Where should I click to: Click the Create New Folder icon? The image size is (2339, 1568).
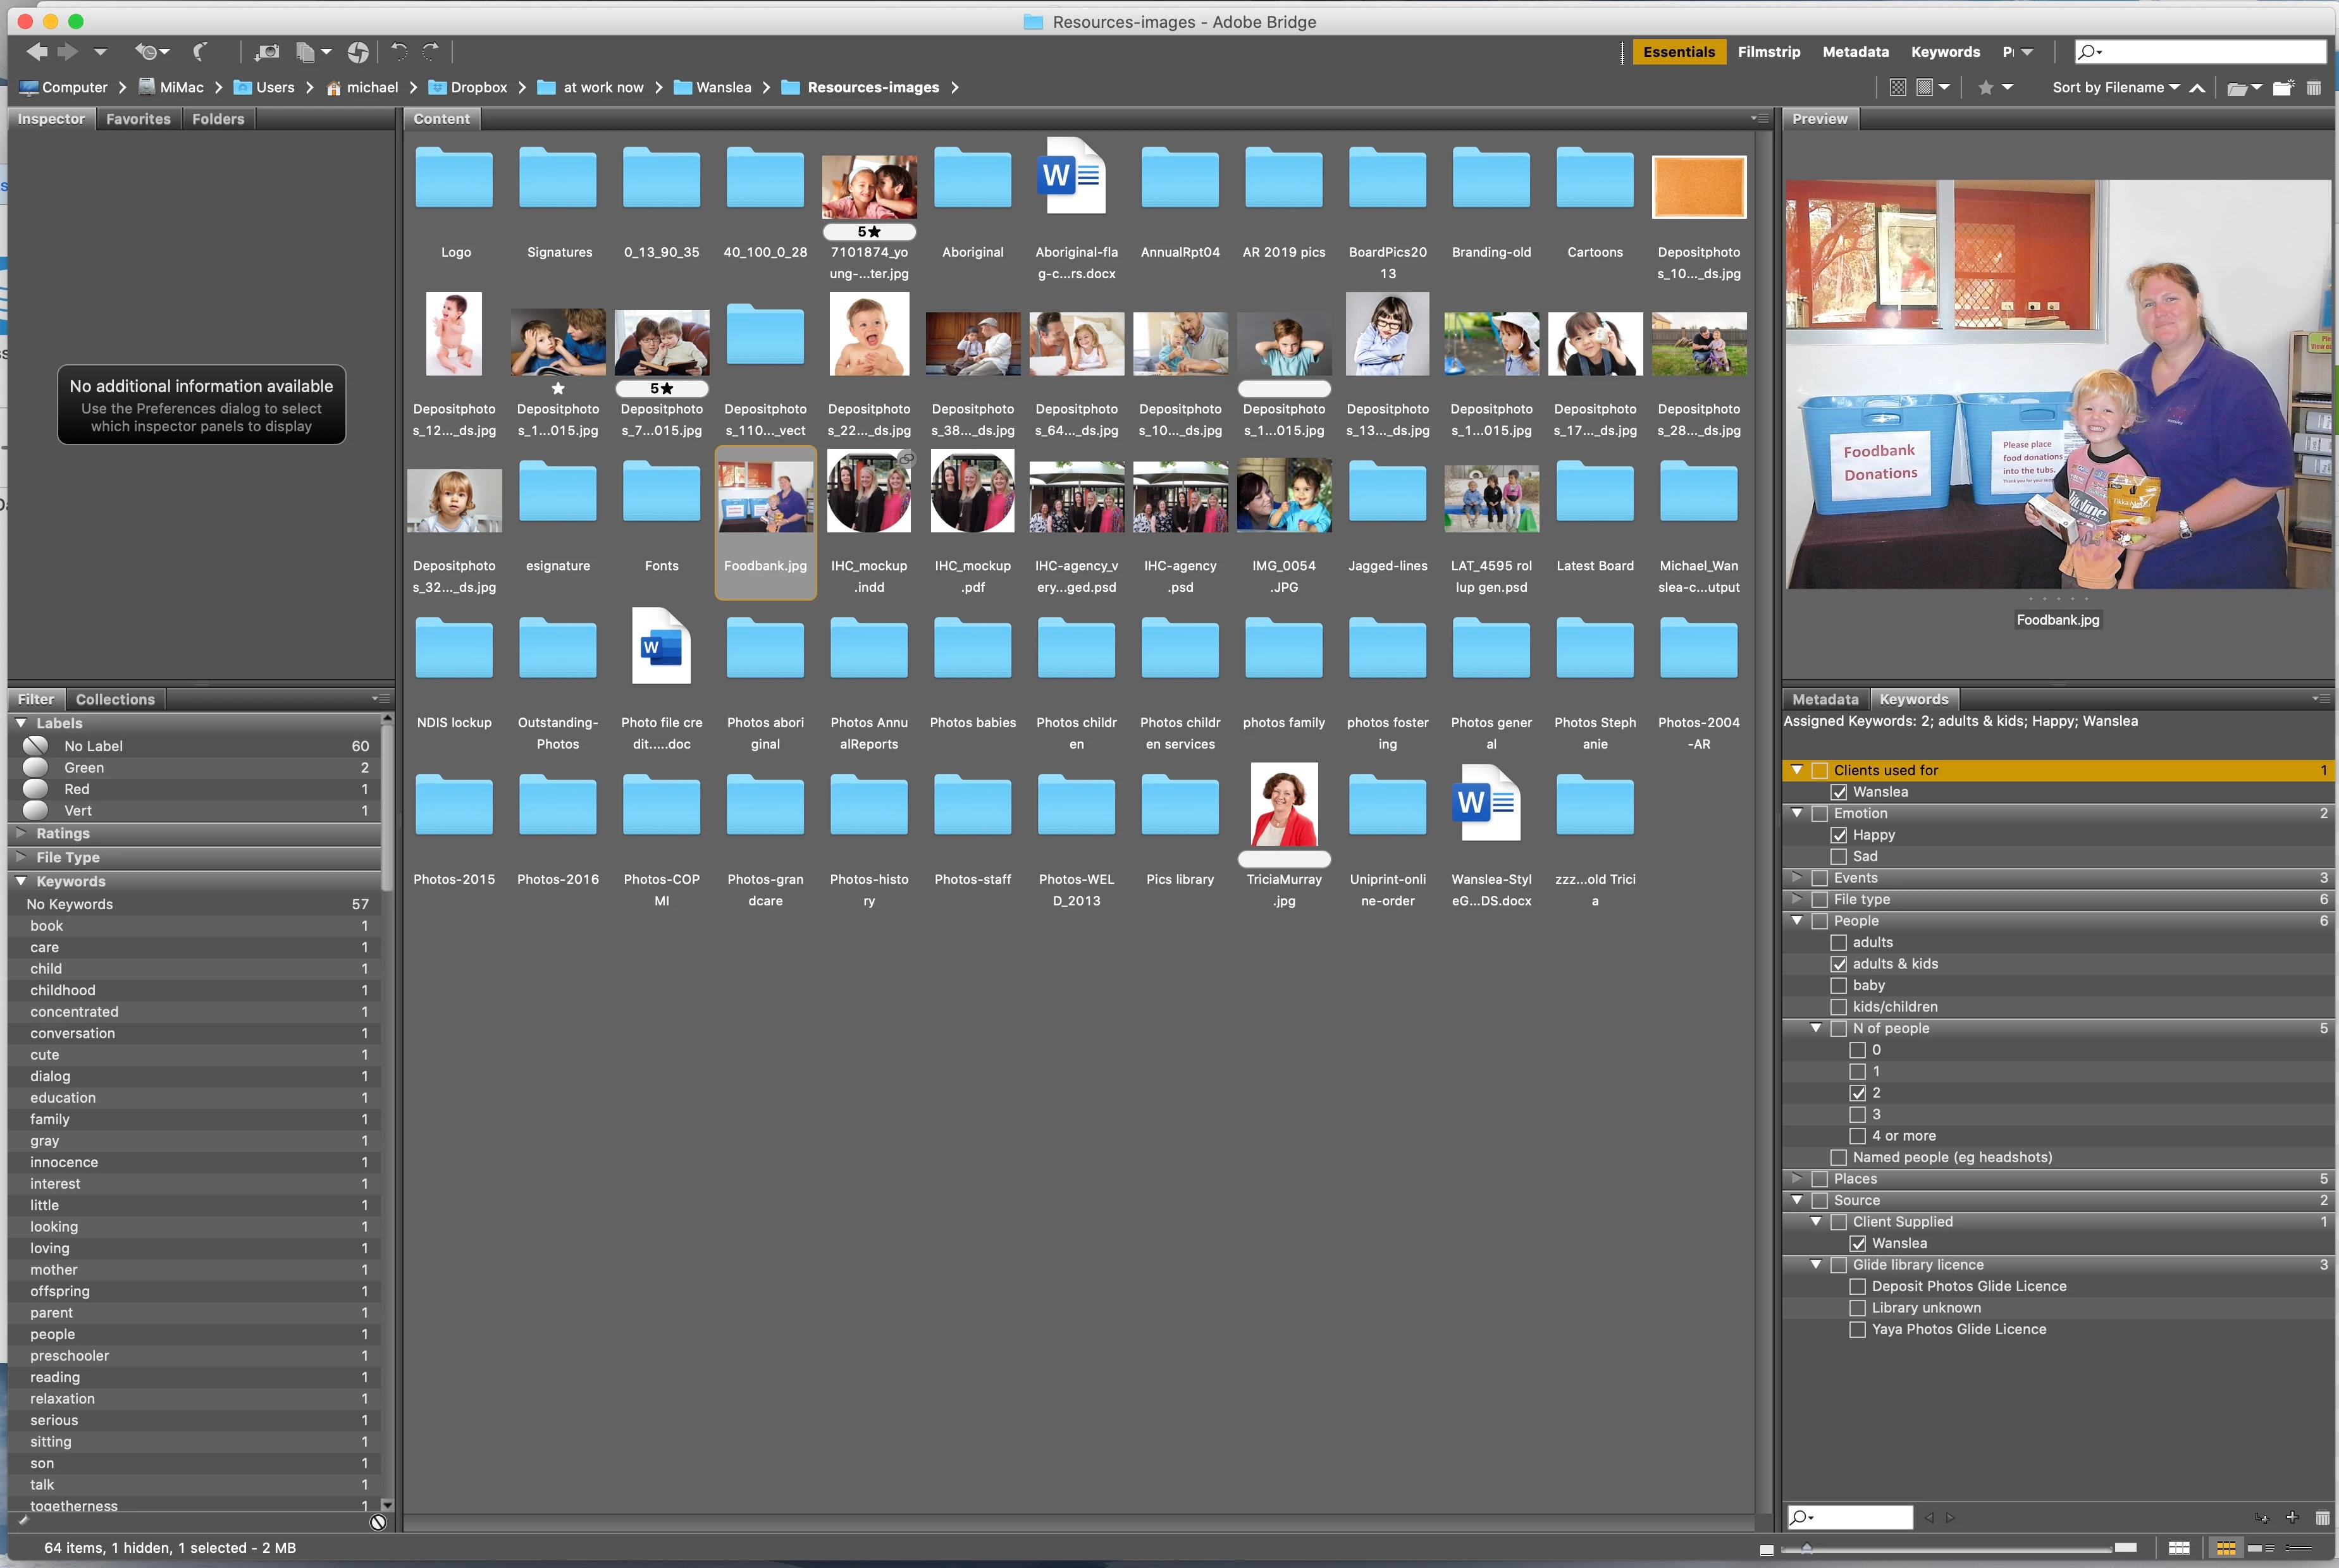[x=2282, y=88]
